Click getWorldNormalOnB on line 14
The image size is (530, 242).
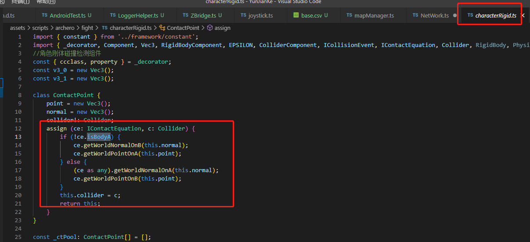[x=111, y=145]
